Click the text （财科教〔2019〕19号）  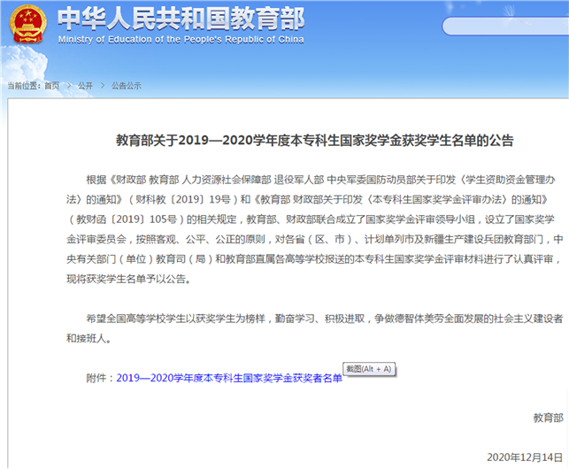[182, 199]
